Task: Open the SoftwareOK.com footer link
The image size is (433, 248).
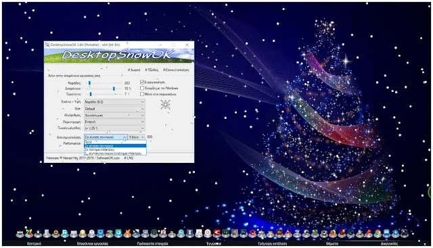Action: [108, 158]
